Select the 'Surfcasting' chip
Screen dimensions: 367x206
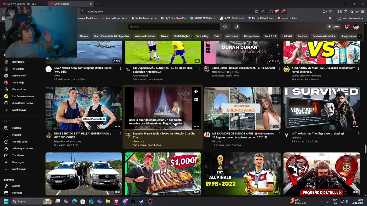pyautogui.click(x=202, y=36)
